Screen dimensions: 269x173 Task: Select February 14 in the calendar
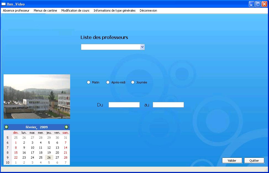[x=65, y=148]
